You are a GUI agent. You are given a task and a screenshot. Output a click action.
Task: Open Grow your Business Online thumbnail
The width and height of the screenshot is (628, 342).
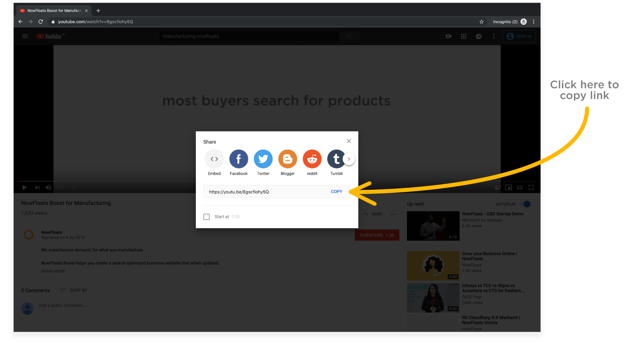(433, 266)
